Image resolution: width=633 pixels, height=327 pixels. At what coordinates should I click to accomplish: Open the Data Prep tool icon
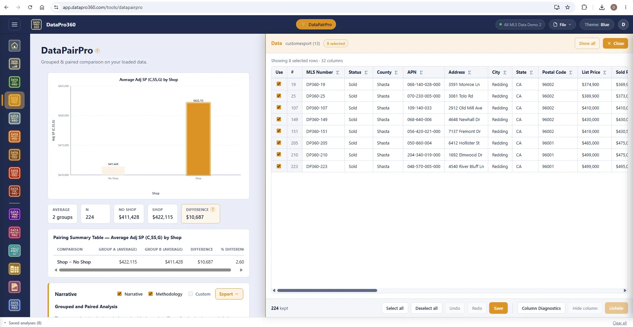pos(15,64)
